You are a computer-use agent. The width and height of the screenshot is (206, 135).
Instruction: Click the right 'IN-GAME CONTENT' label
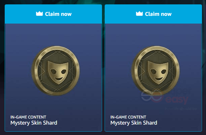coord(128,117)
